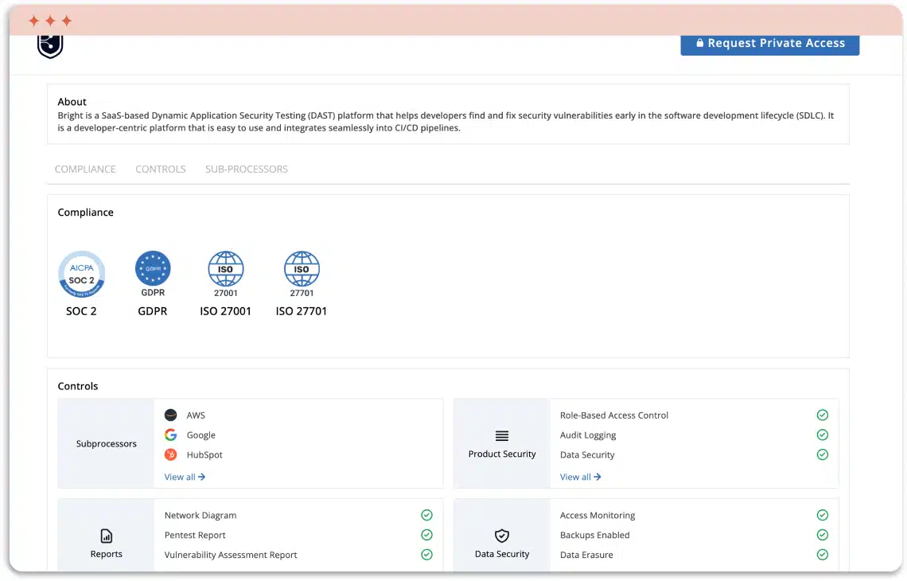Click the HubSpot subprocessor logo
The height and width of the screenshot is (581, 907).
(x=171, y=454)
